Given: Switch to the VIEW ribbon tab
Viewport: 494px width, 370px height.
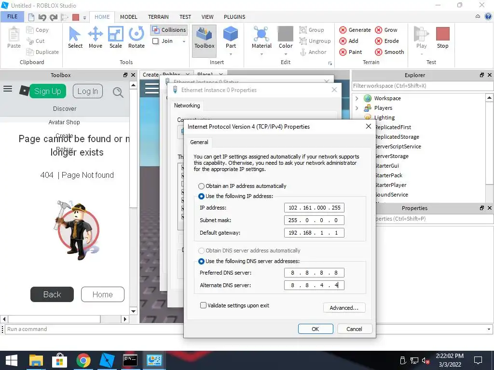Looking at the screenshot, I should (x=207, y=17).
